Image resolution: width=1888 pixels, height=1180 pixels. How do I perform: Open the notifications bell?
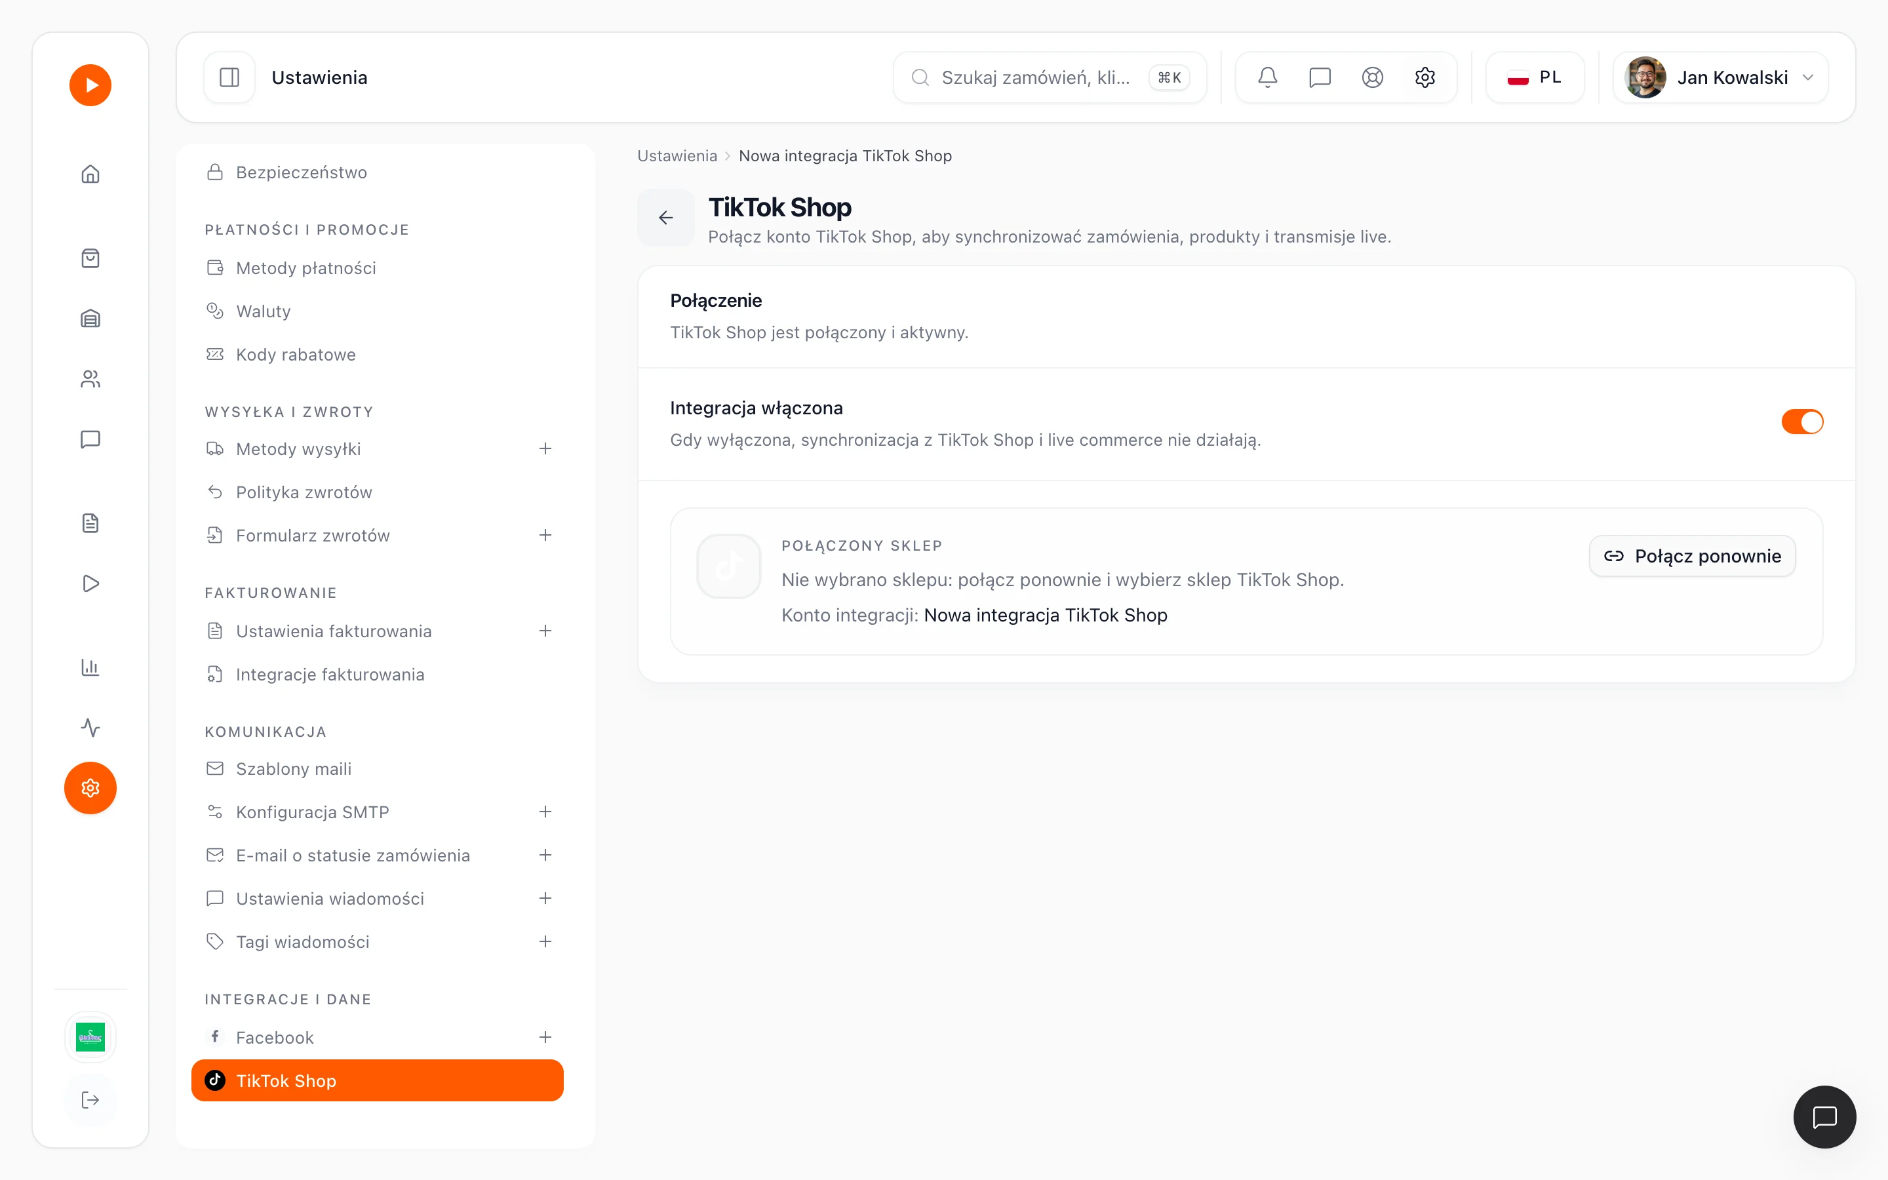1267,77
